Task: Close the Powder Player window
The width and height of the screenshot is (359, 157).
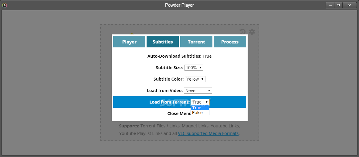Action: click(x=350, y=5)
